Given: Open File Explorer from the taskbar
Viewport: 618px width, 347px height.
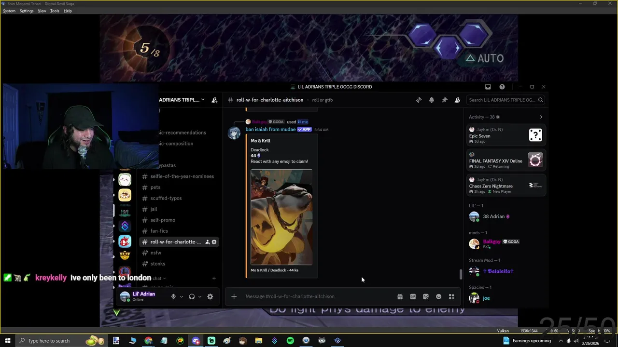Looking at the screenshot, I should (258, 341).
